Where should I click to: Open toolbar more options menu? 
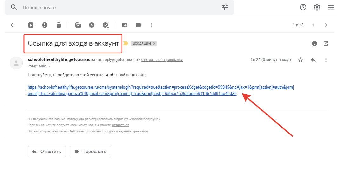point(151,25)
